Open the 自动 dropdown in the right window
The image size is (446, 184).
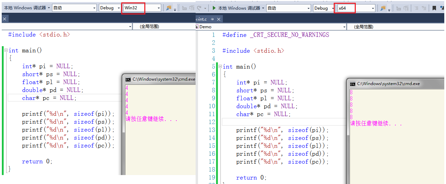[x=289, y=8]
